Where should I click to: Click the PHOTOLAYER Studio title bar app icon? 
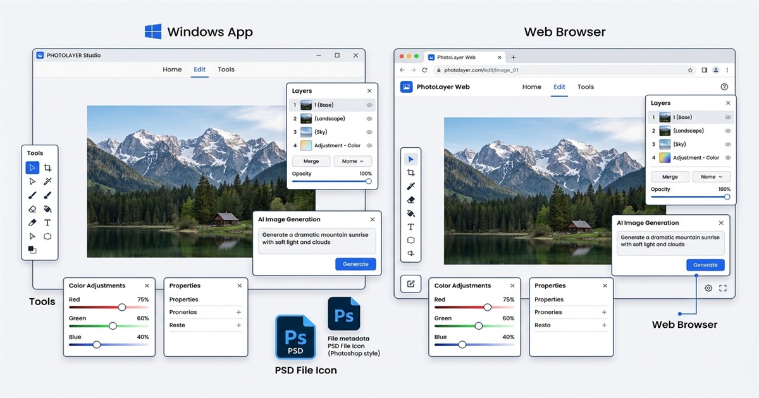pos(40,56)
